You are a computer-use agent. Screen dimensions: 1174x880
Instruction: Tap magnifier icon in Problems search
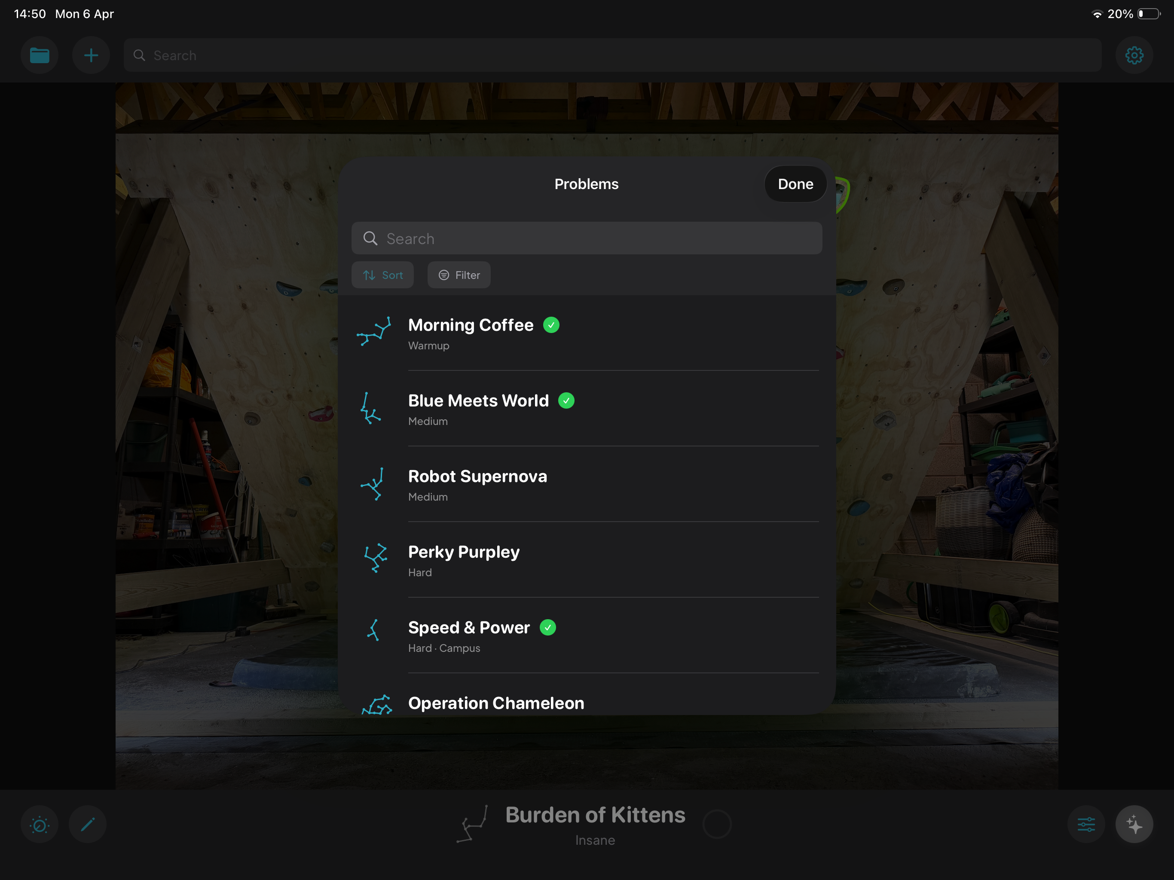[x=370, y=238]
